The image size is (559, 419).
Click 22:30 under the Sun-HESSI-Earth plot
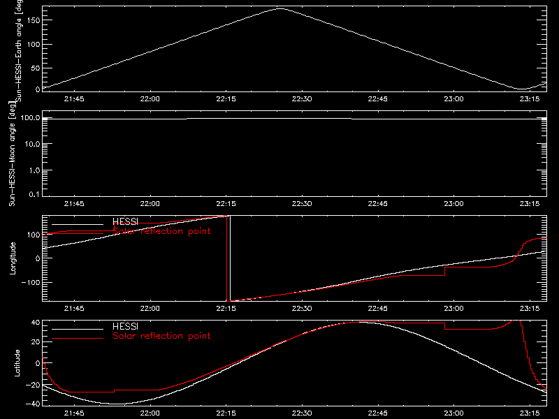[302, 99]
